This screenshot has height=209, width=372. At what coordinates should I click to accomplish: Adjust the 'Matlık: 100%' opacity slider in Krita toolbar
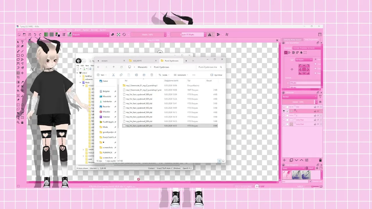point(147,35)
